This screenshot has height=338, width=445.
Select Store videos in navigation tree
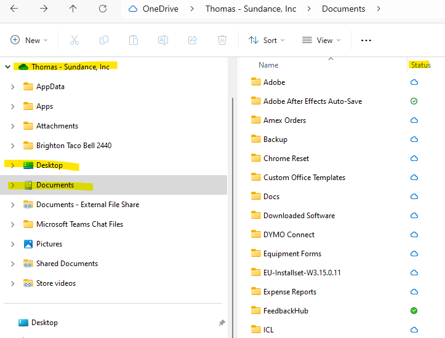click(56, 283)
